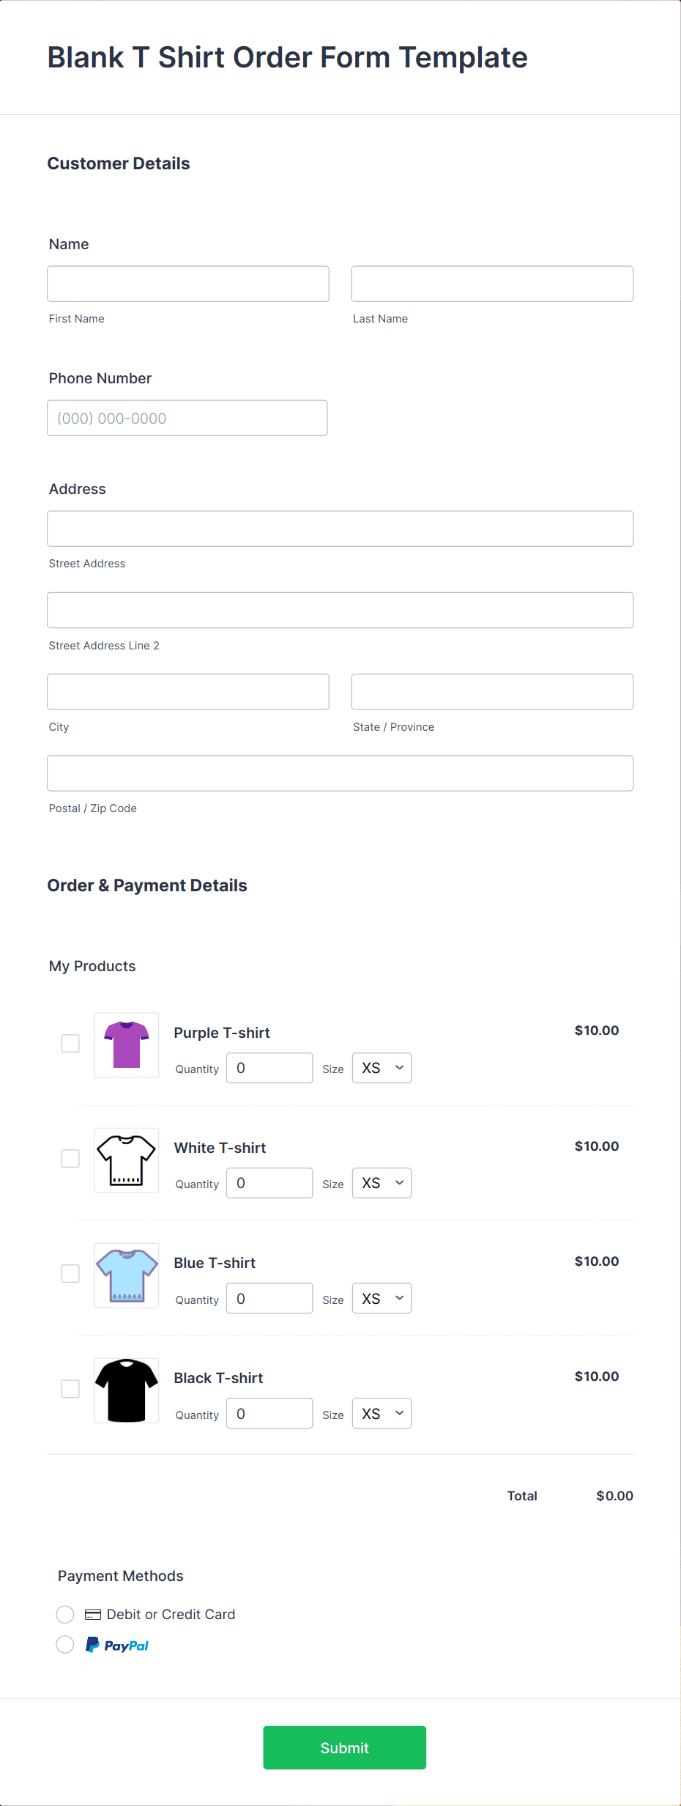Open the Purple T-shirt size dropdown

click(x=382, y=1068)
